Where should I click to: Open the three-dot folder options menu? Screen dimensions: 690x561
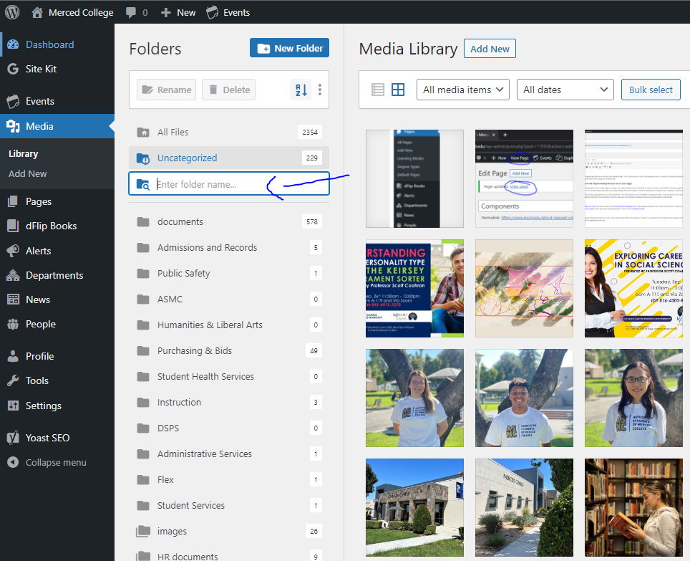[x=320, y=90]
